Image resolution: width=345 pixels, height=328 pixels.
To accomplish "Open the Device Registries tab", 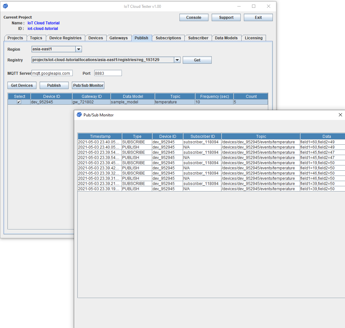I will 65,38.
